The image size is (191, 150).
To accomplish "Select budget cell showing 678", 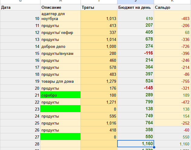I will [x=136, y=39].
